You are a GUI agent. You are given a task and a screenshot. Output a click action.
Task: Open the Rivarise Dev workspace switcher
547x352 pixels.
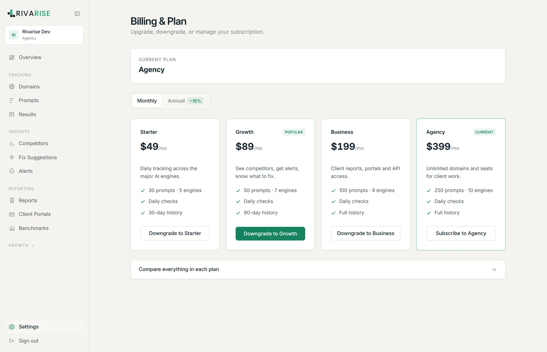coord(44,35)
